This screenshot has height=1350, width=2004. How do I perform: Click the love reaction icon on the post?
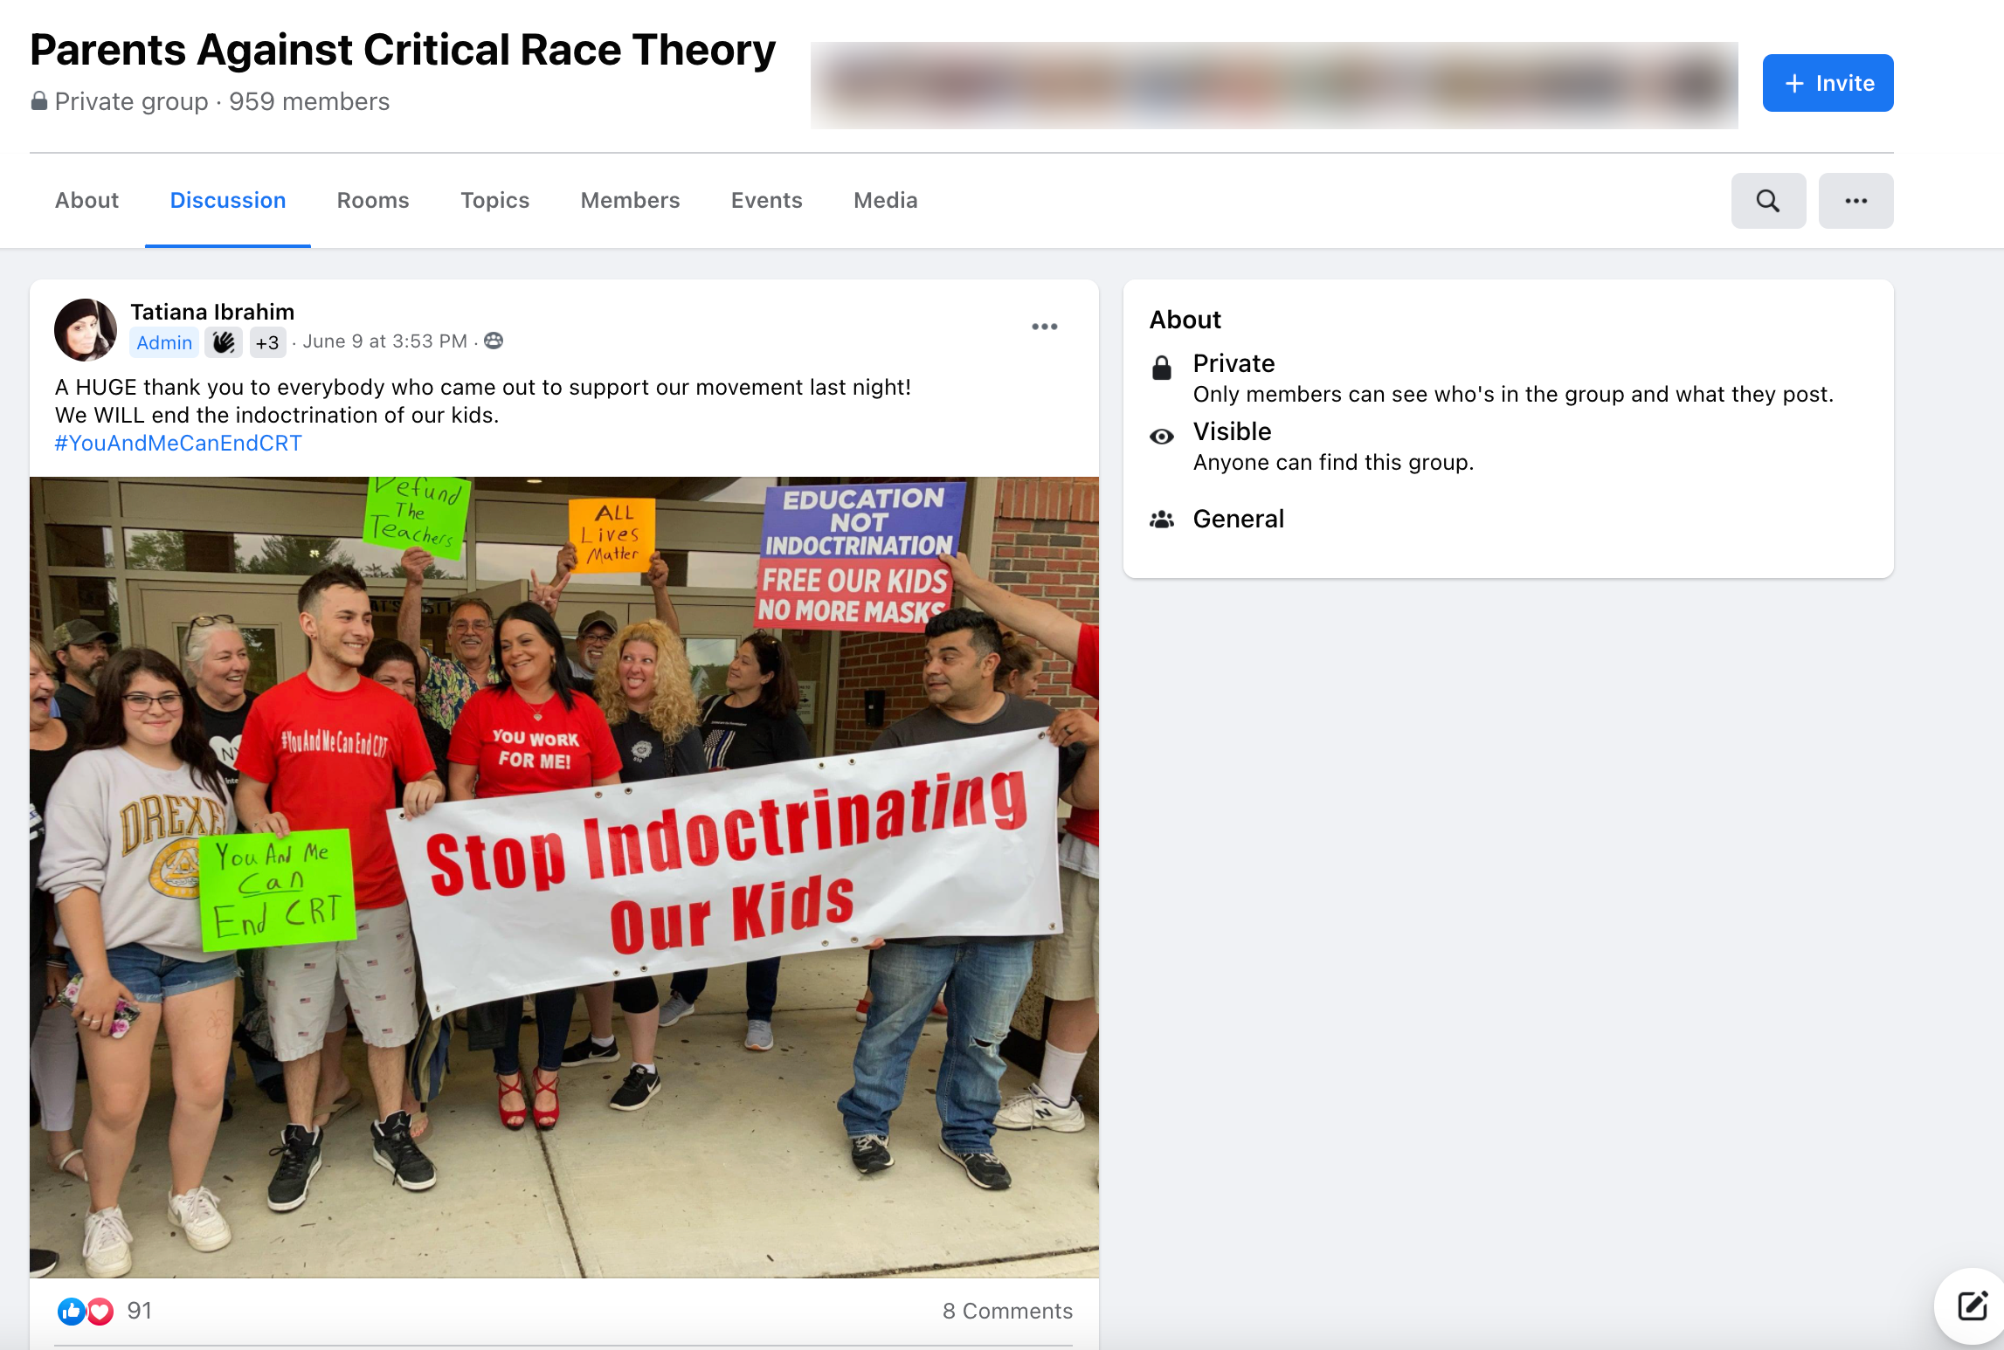pos(100,1310)
